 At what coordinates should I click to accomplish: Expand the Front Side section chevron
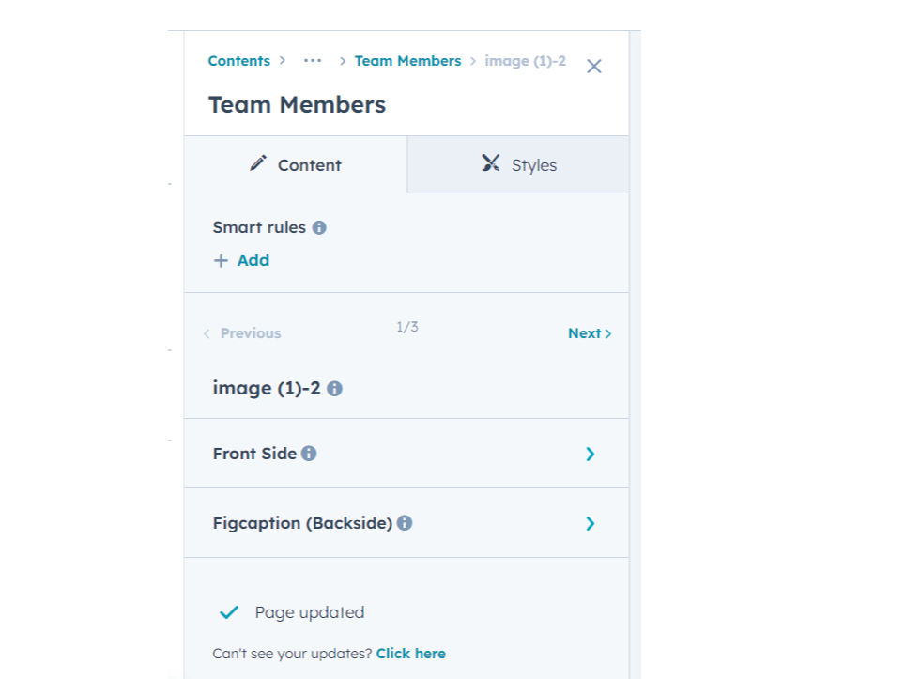(590, 455)
